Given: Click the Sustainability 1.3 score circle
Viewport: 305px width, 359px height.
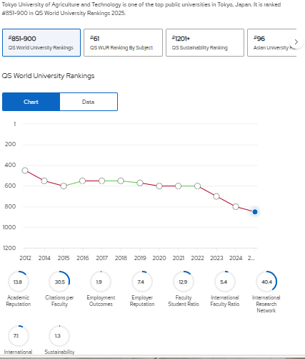Looking at the screenshot, I should coord(59,336).
